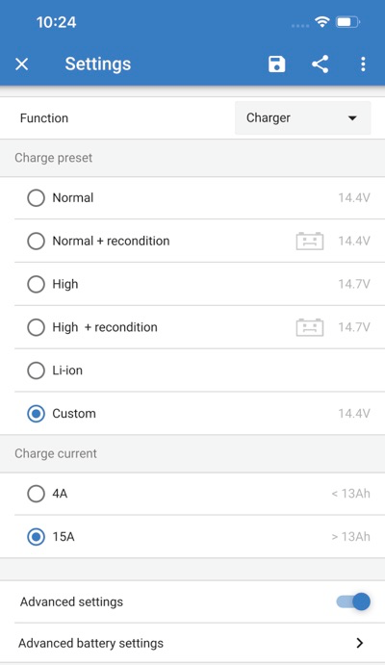
Task: Toggle the Advanced settings switch
Action: pos(353,601)
